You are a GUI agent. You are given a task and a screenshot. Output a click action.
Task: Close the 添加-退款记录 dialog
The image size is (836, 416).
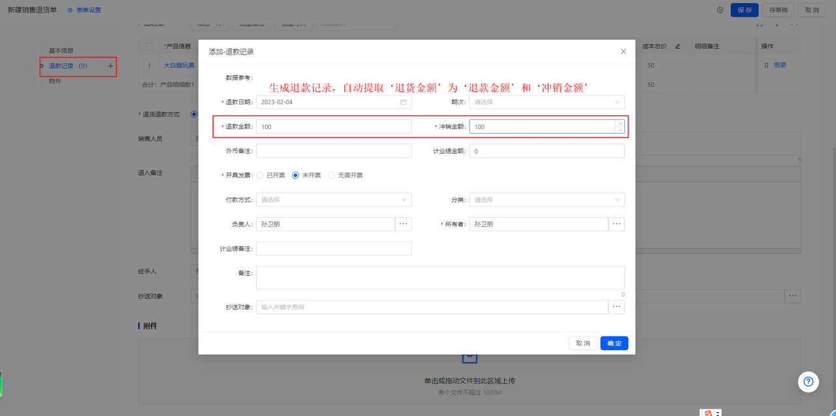[x=623, y=52]
